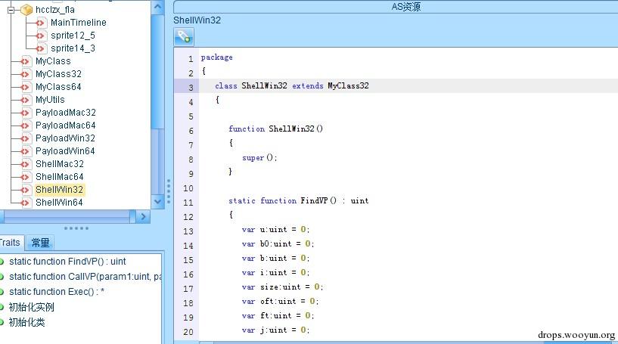The width and height of the screenshot is (618, 344).
Task: Click the edit script toolbar icon
Action: pos(184,36)
